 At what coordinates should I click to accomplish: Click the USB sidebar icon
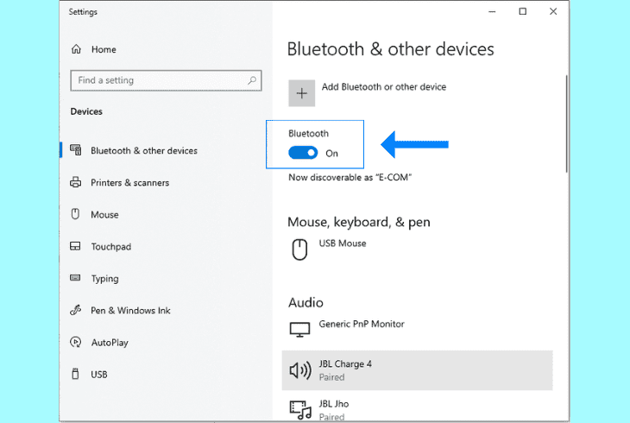[x=75, y=374]
